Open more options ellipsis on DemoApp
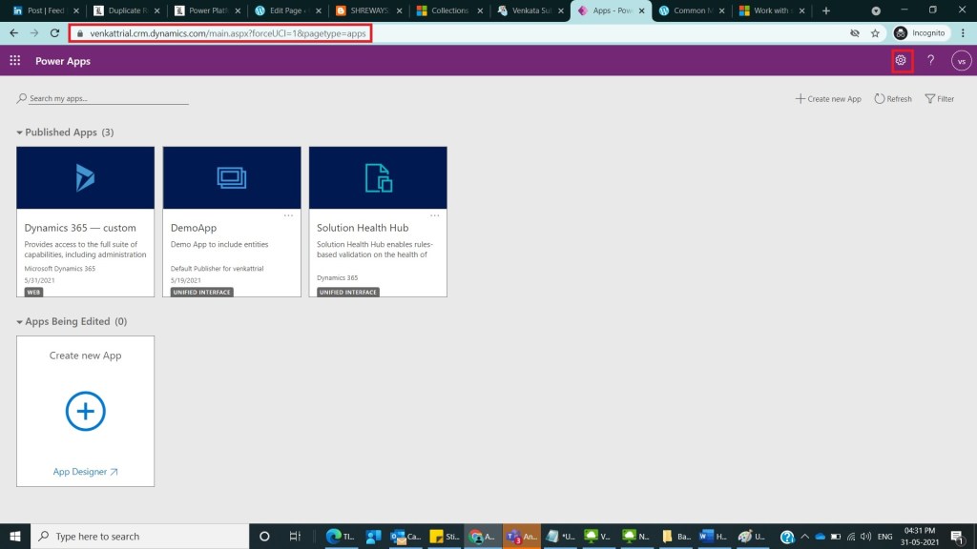Viewport: 977px width, 549px height. [288, 215]
